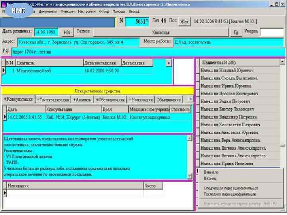Switch to the +Госпитализации tab
The height and width of the screenshot is (215, 287).
click(x=53, y=100)
